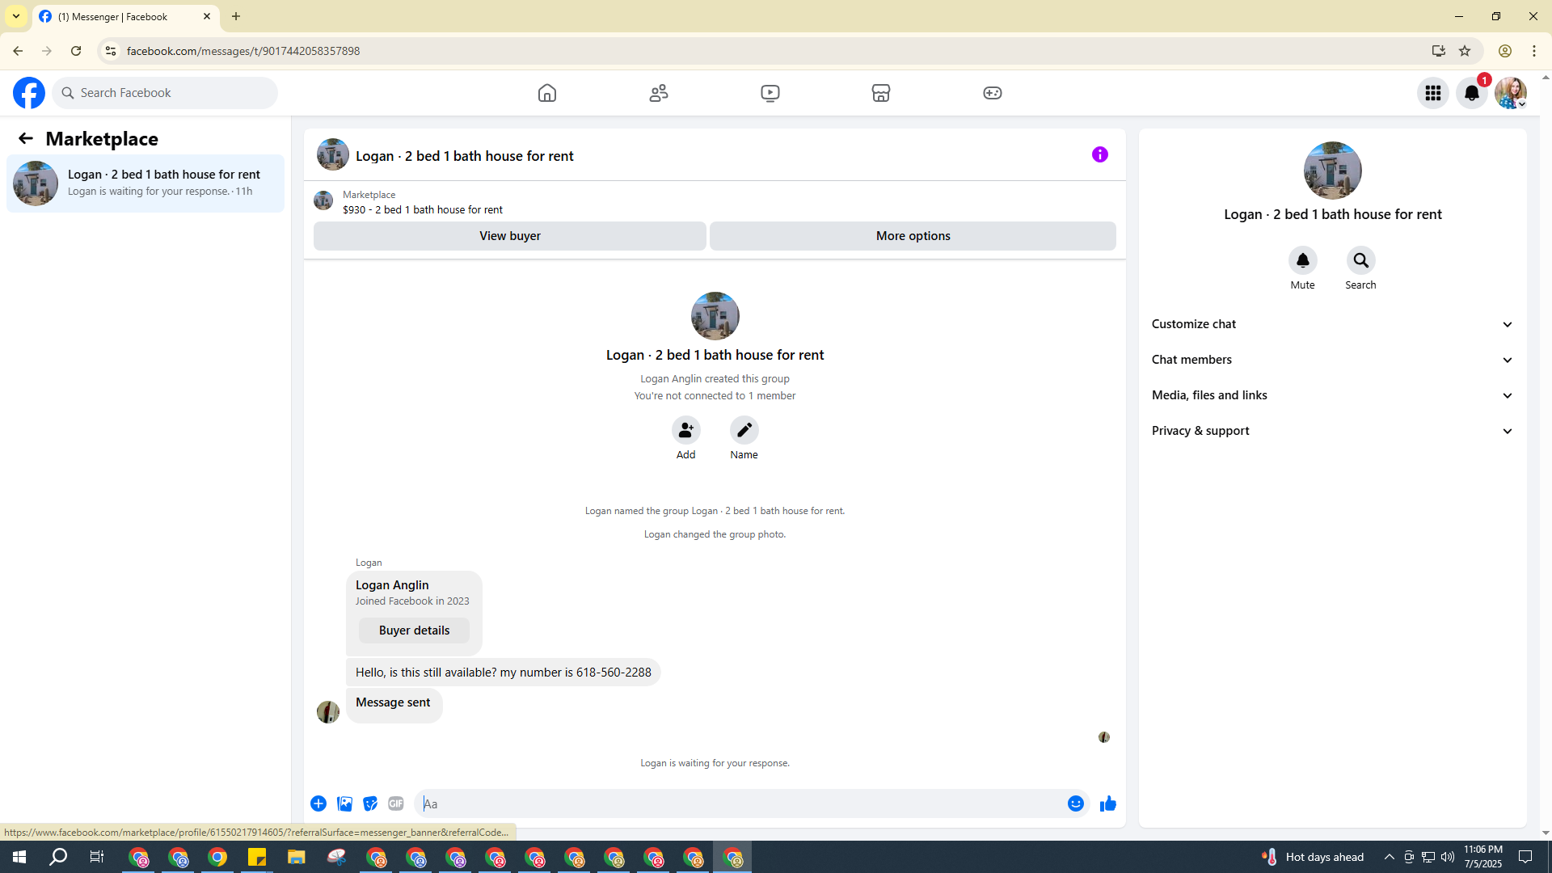Go back using Marketplace back arrow

[26, 139]
